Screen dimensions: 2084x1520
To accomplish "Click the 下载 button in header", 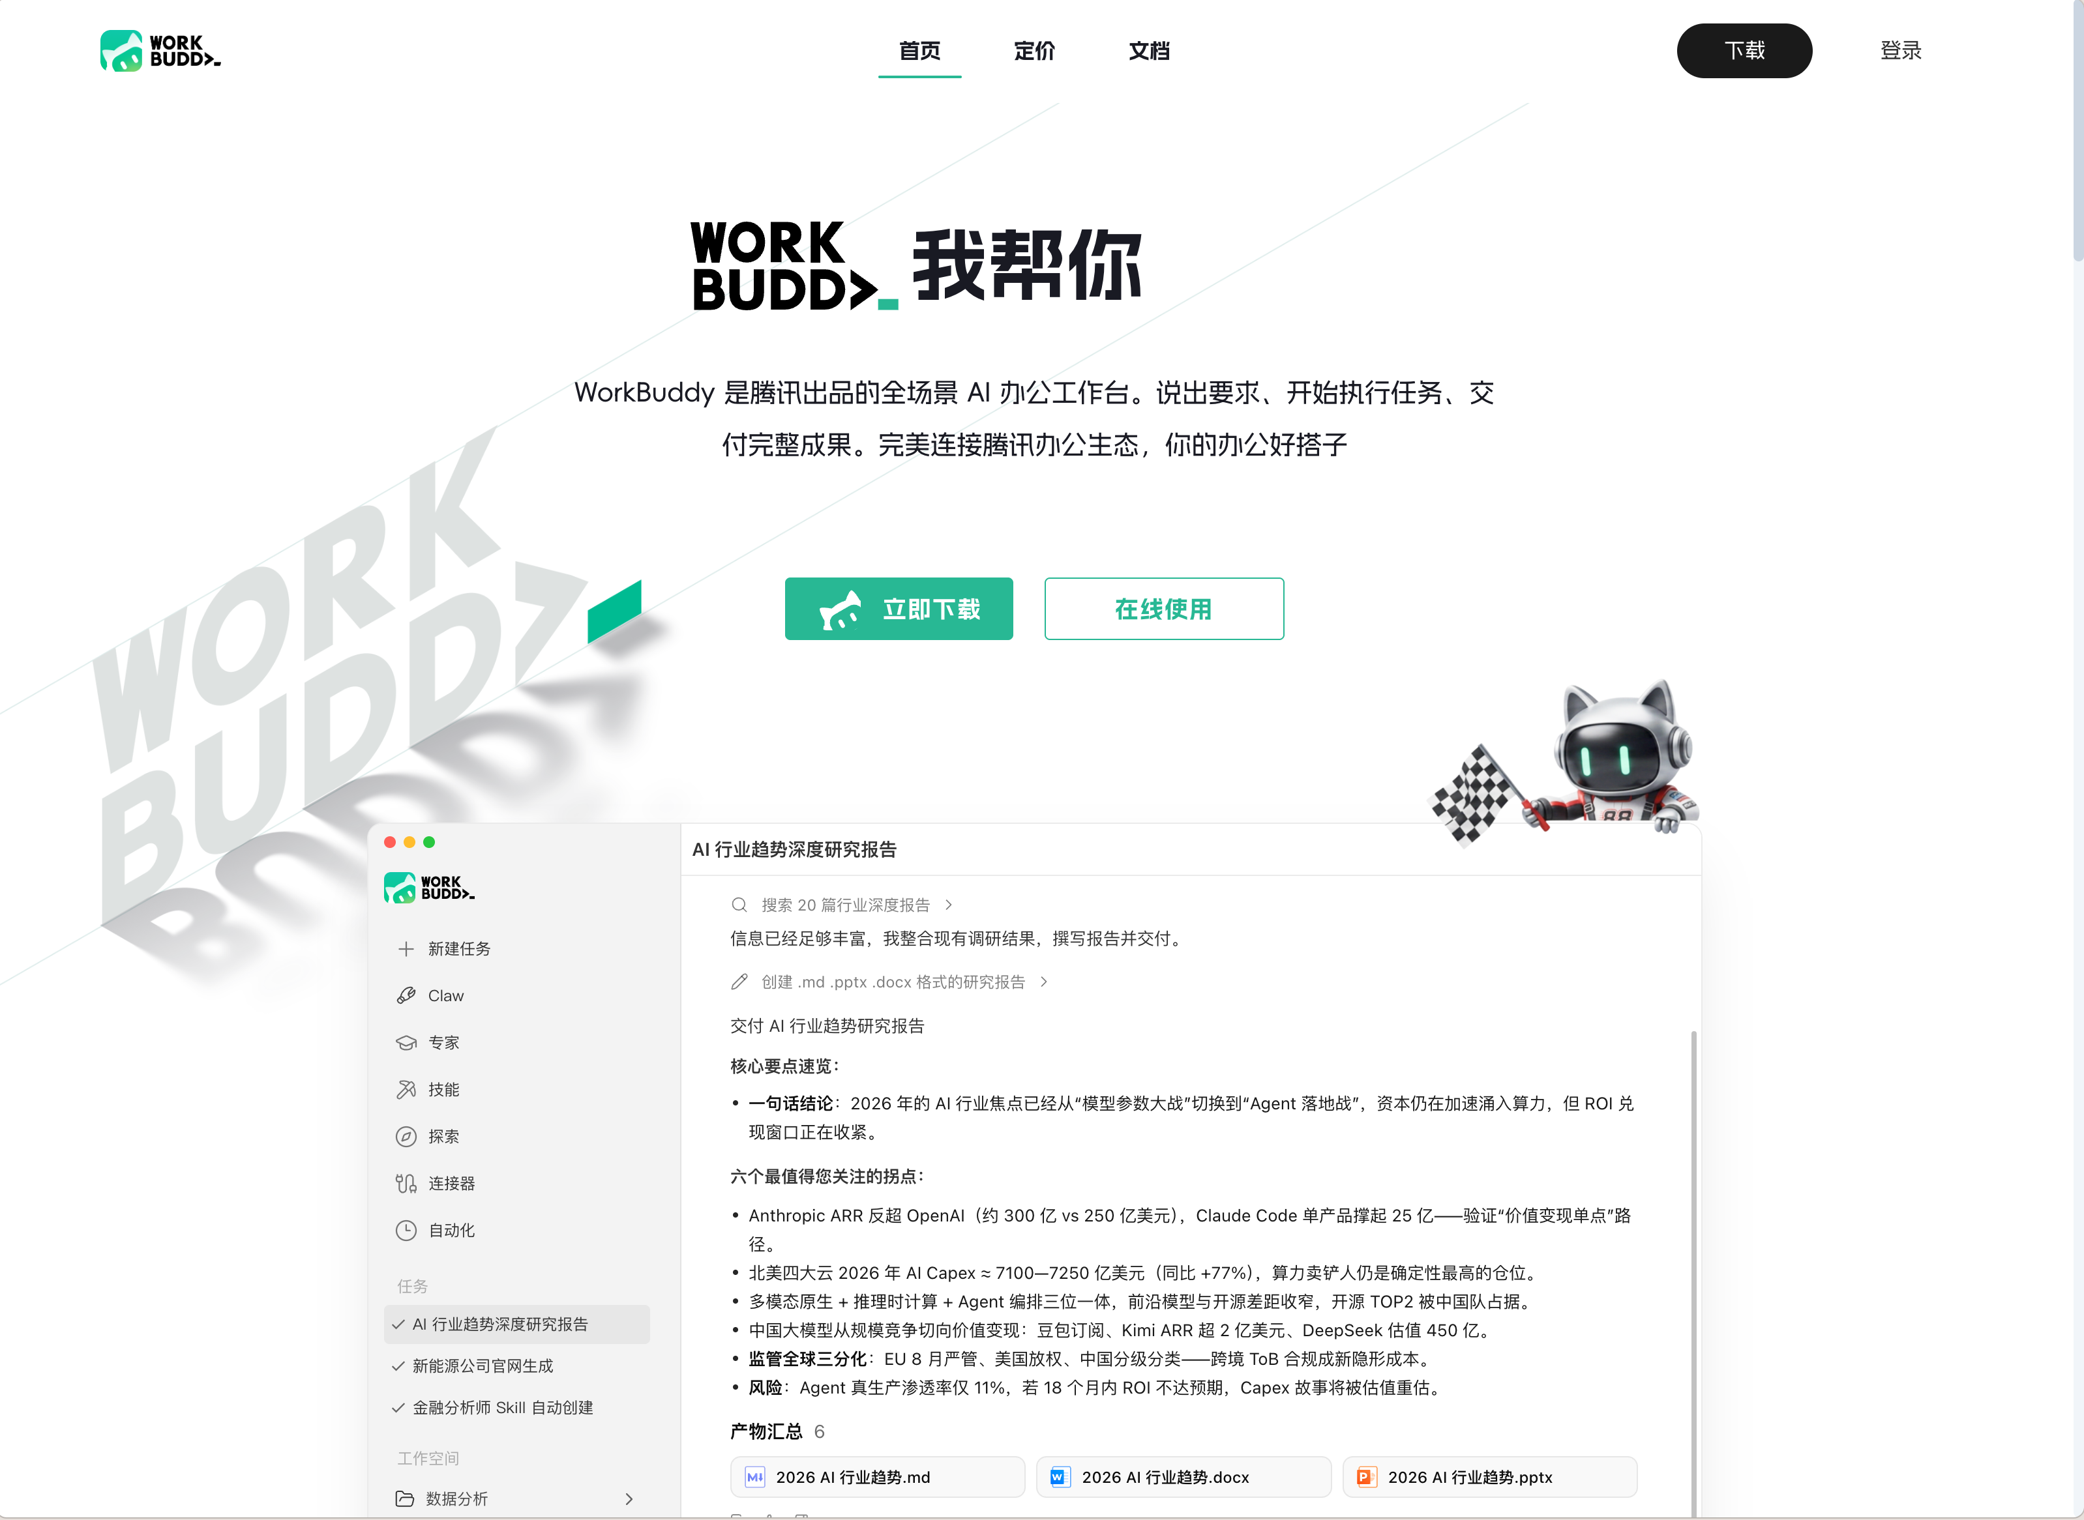I will pyautogui.click(x=1744, y=51).
